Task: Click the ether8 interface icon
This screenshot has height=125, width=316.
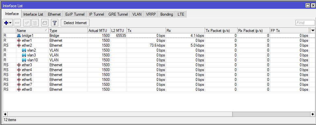Action: tap(19, 89)
